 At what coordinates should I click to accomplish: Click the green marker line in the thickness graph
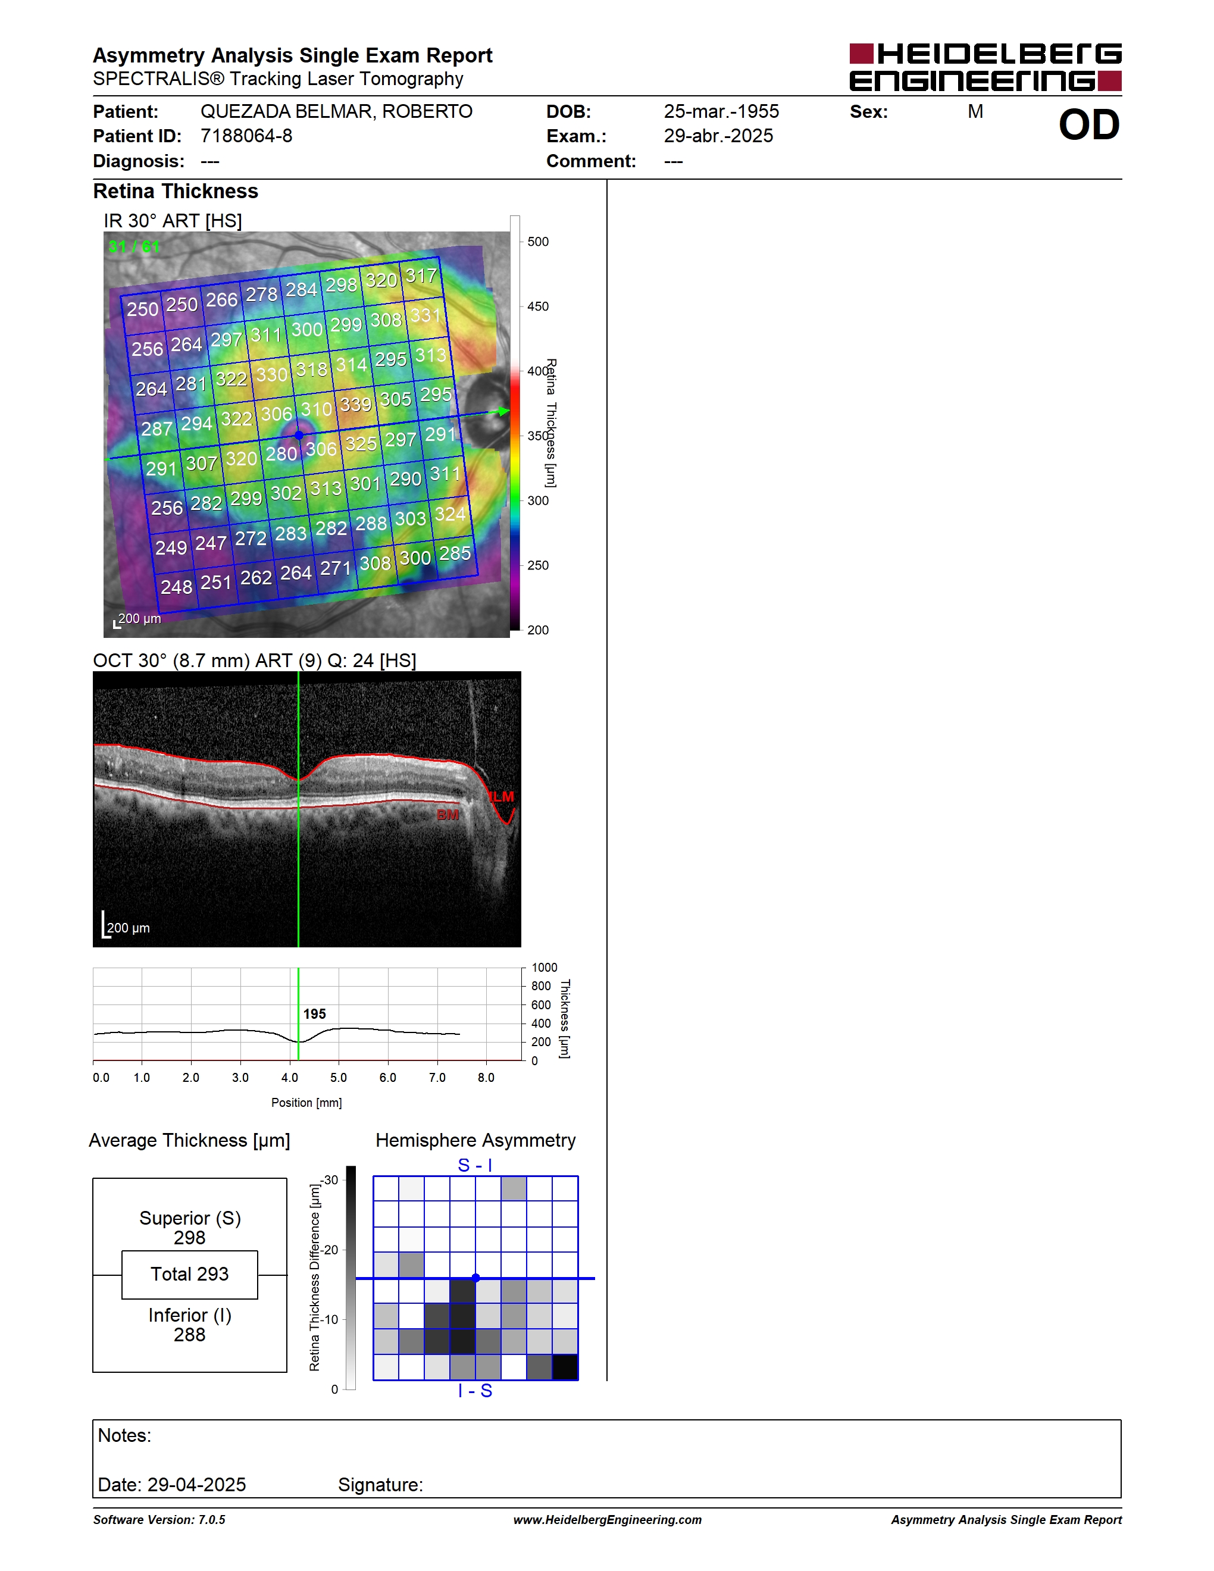click(299, 1013)
